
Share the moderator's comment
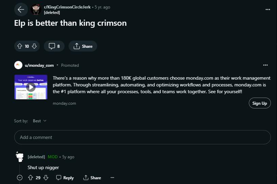92,178
